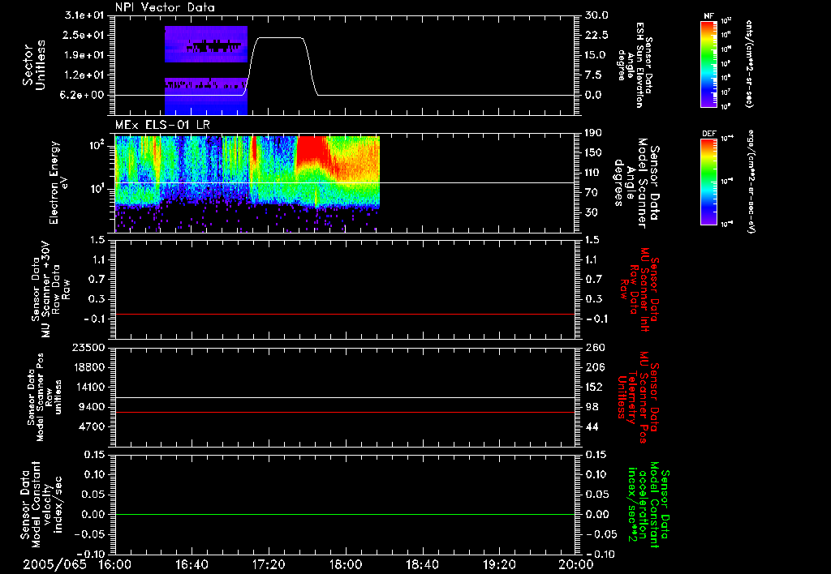Click the 16:00 time axis label
This screenshot has width=831, height=574.
pyautogui.click(x=115, y=564)
